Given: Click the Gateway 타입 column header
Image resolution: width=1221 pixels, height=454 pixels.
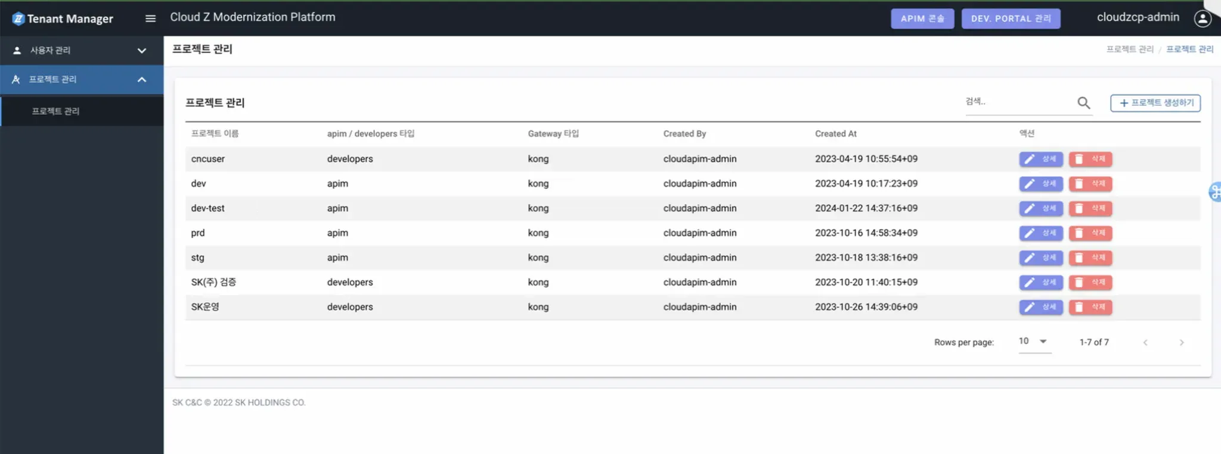Looking at the screenshot, I should click(x=553, y=134).
